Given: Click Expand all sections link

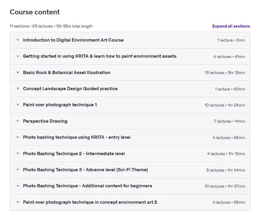Looking at the screenshot, I should 231,26.
